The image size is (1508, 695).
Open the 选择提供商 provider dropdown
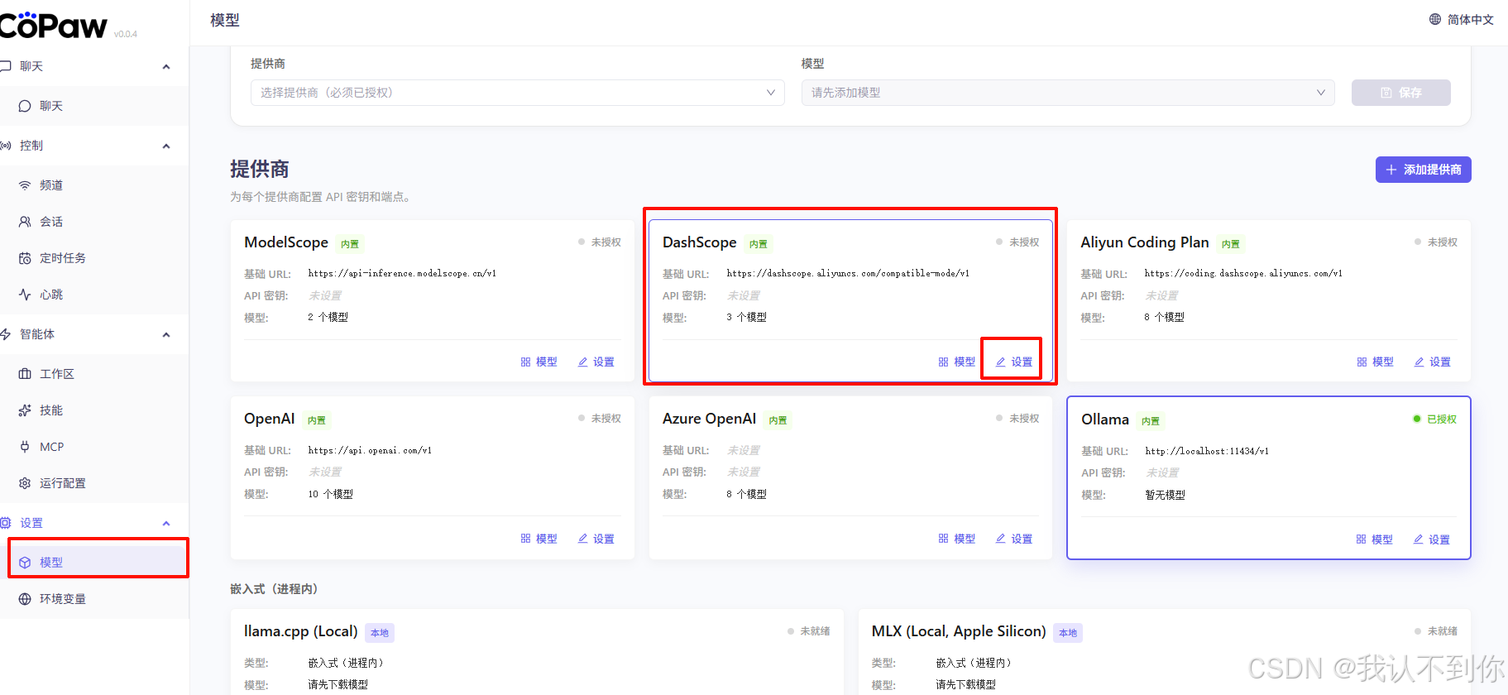point(518,93)
